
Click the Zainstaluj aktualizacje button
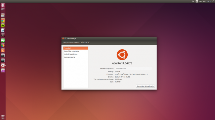[145, 86]
